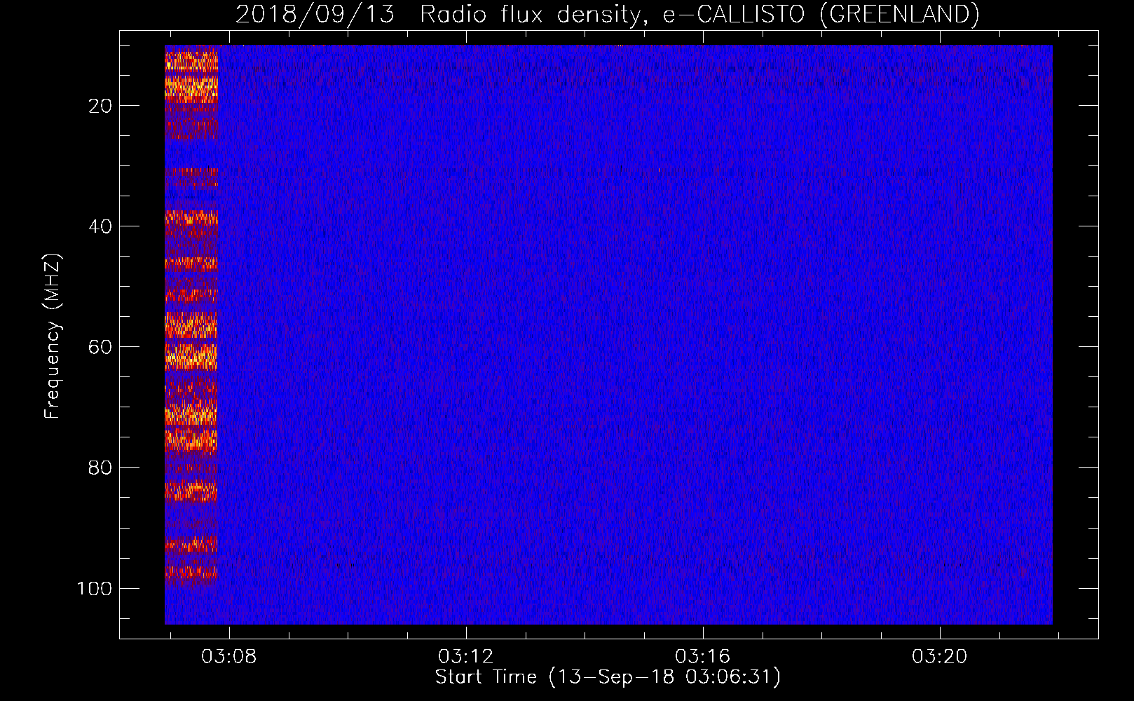Click the 03:20 time tick label
The height and width of the screenshot is (701, 1134).
(940, 656)
